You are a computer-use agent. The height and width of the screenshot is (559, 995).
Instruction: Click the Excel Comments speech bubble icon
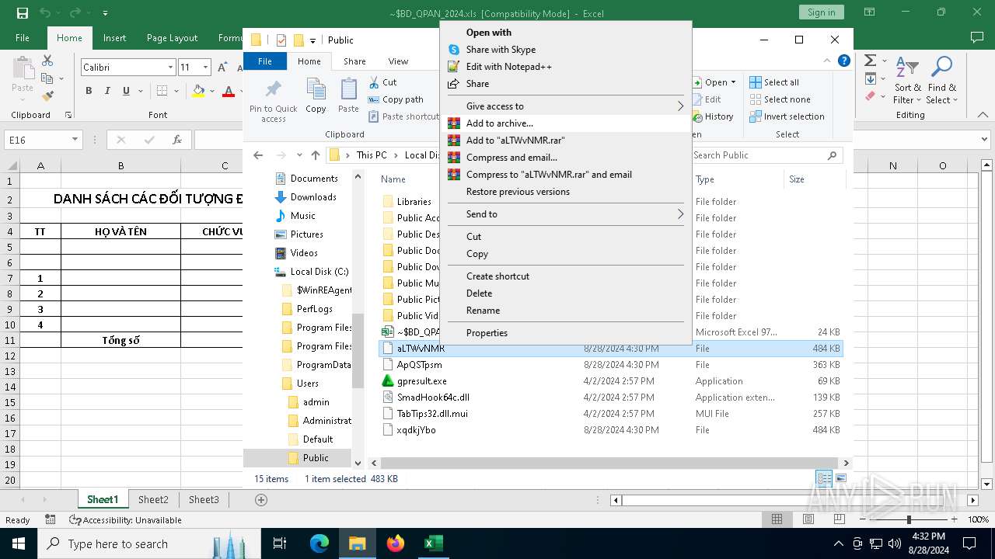[x=977, y=37]
